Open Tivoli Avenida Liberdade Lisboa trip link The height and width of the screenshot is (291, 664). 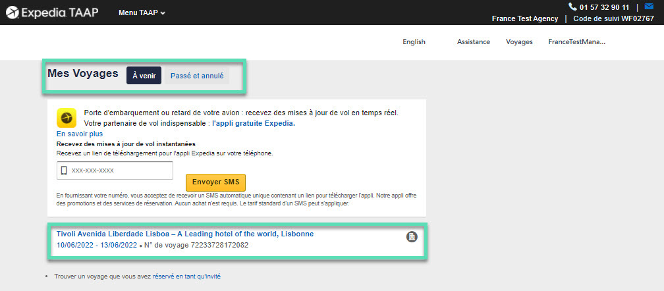pyautogui.click(x=185, y=234)
